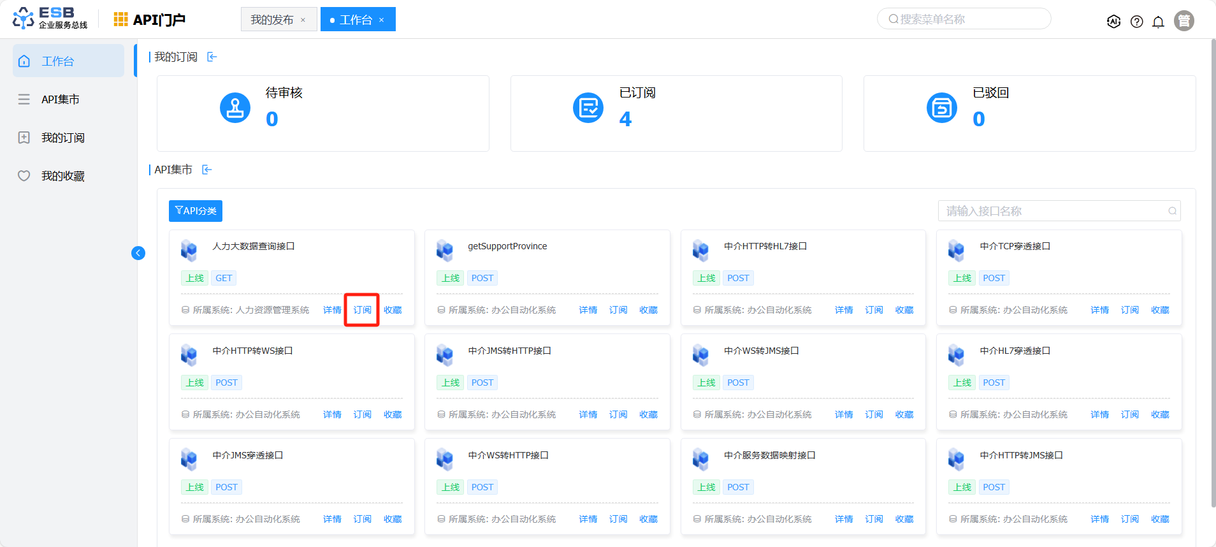Open the API分类 filter
The image size is (1216, 547).
coord(196,211)
